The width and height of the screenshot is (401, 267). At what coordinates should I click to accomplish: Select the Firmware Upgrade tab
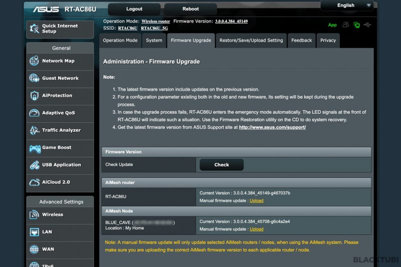[x=191, y=41]
